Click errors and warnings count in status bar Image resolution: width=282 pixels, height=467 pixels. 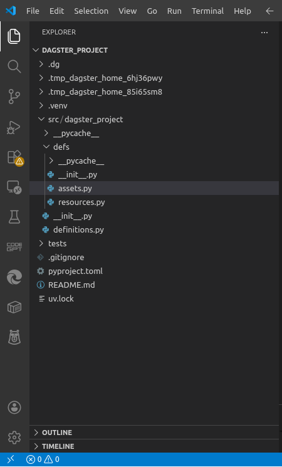pos(43,459)
